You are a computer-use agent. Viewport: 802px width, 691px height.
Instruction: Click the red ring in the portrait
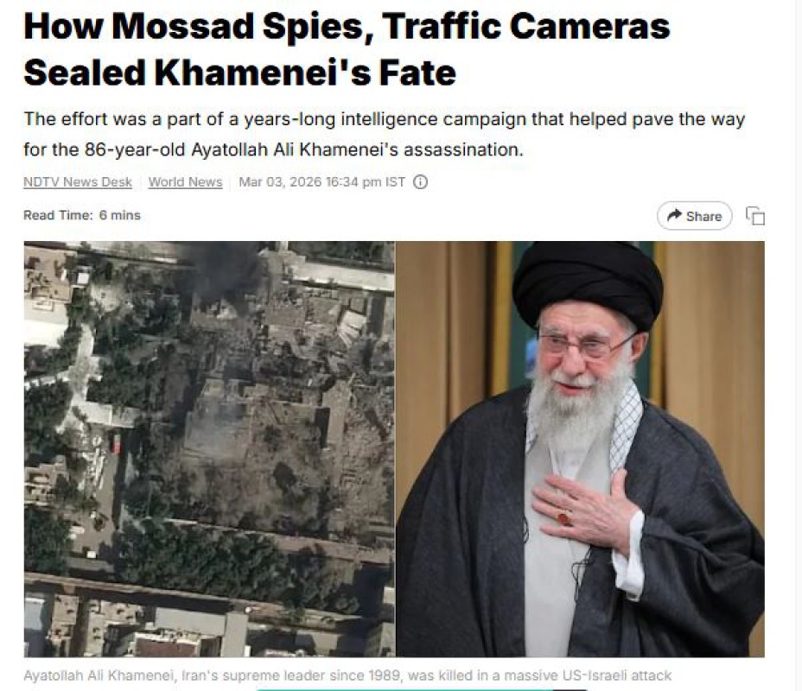(x=564, y=517)
